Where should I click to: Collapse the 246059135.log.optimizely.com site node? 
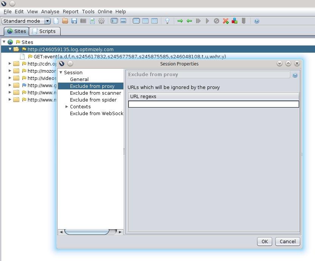10,49
